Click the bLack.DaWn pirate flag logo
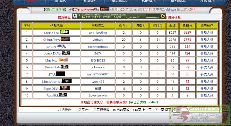This screenshot has width=231, height=126. (x=66, y=53)
